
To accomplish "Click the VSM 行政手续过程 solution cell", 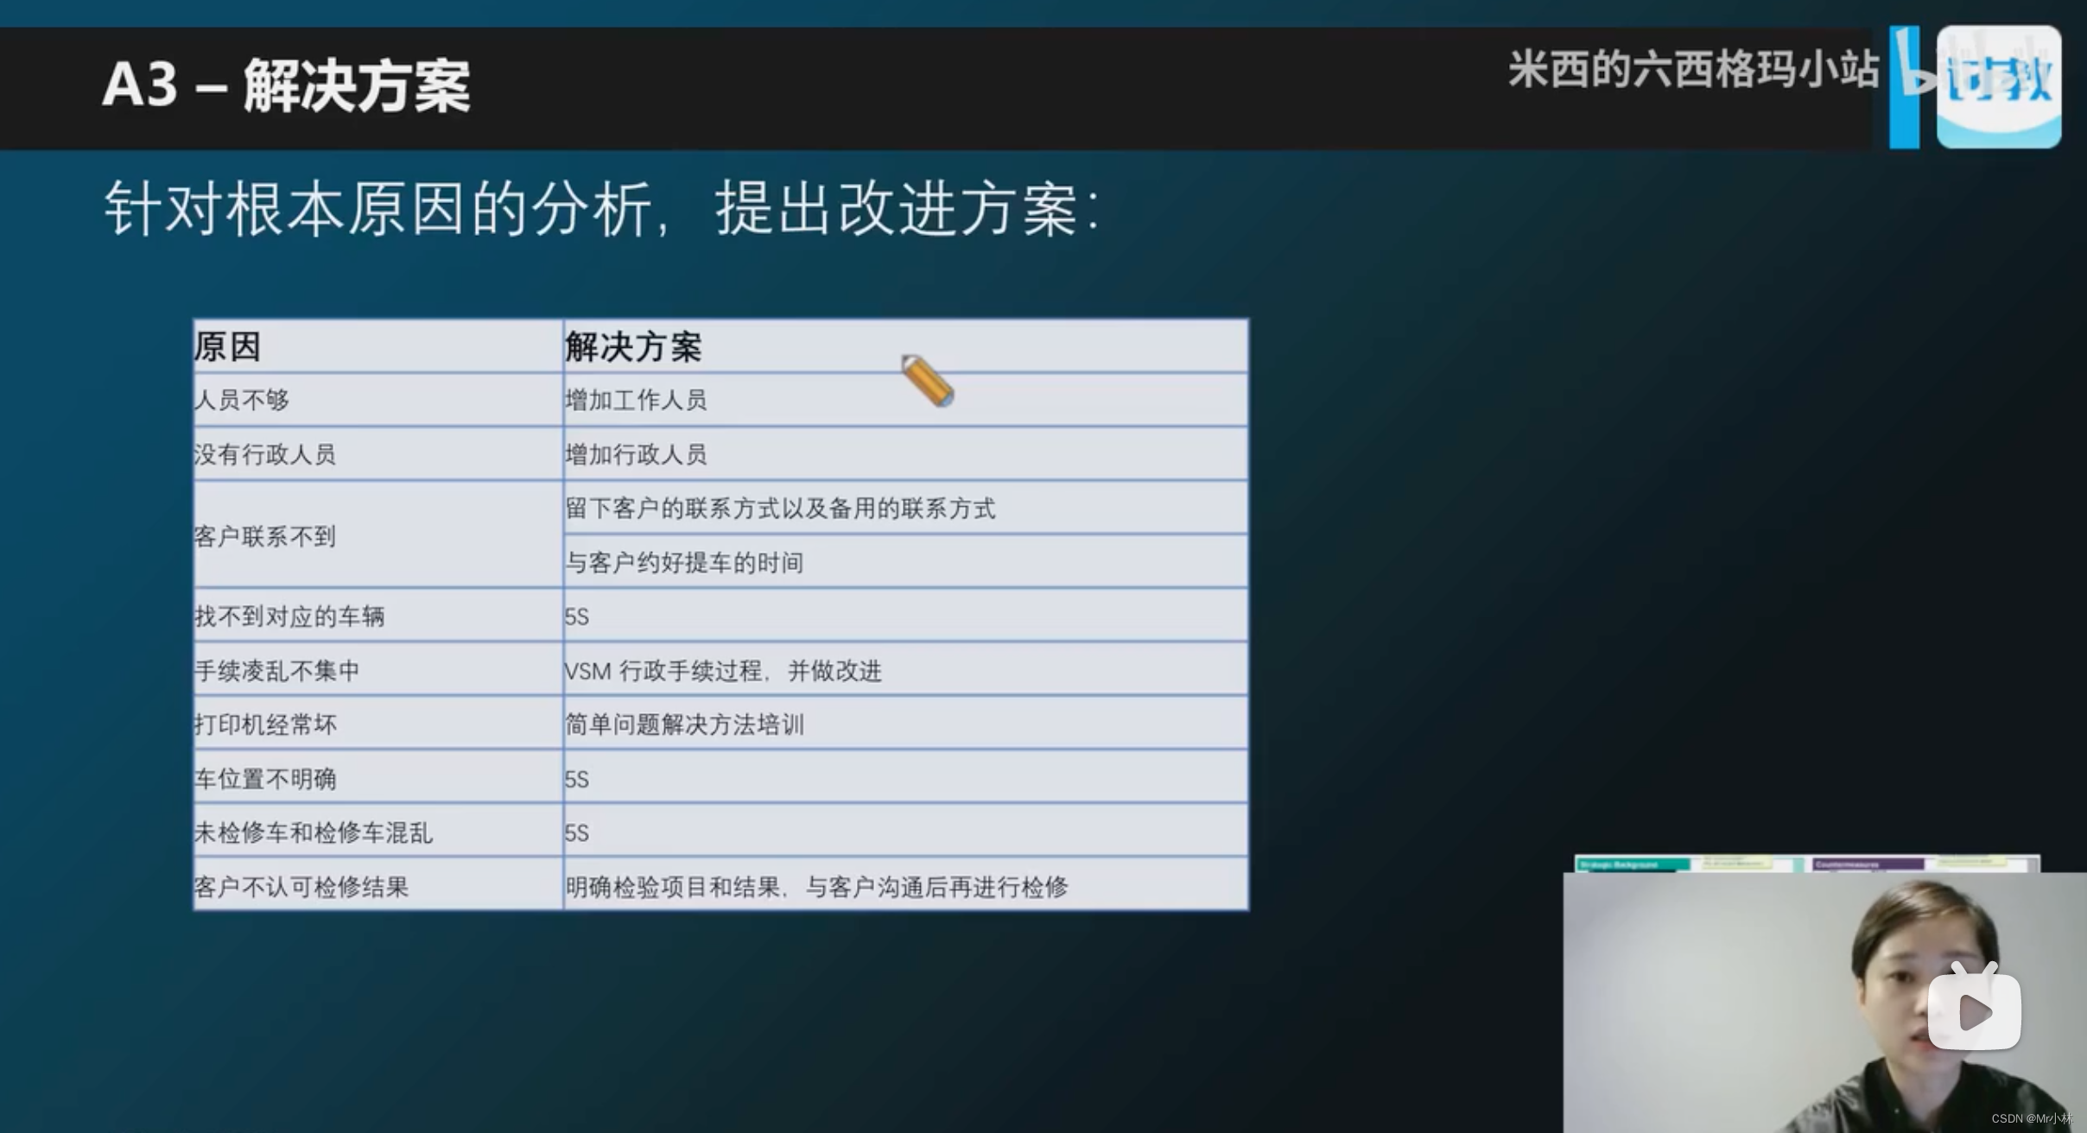I will click(x=723, y=671).
